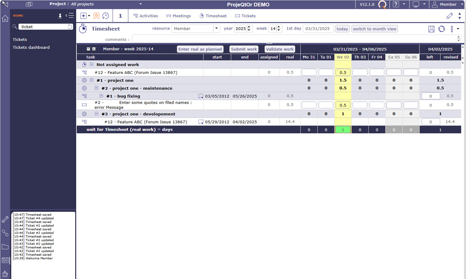Collapse the Not assigned work group
466x279 pixels.
[91, 64]
